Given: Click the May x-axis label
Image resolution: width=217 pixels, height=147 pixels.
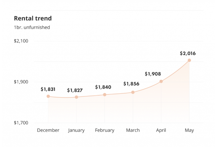Looking at the screenshot, I should click(189, 130).
